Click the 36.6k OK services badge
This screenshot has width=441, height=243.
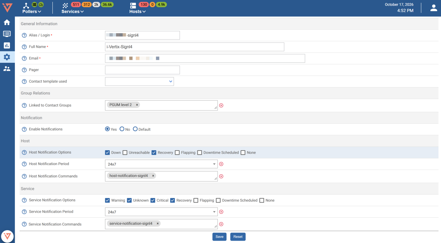[107, 5]
